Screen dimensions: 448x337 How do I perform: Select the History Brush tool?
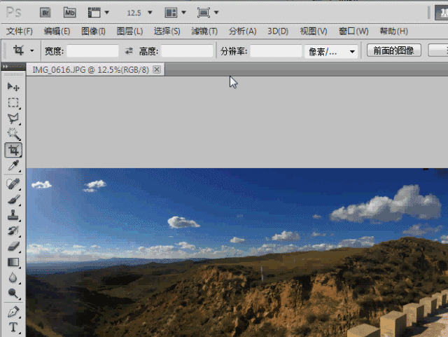[13, 231]
